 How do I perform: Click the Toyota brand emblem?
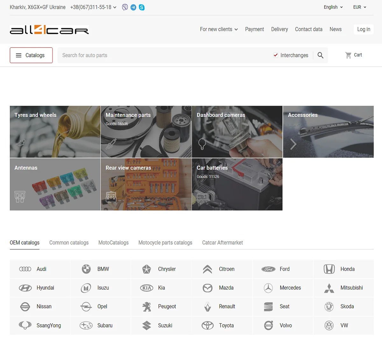pos(207,325)
